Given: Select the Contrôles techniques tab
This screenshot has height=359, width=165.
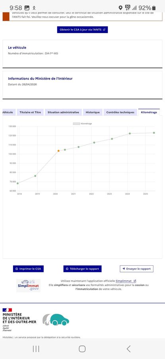Looking at the screenshot, I should coord(120,112).
